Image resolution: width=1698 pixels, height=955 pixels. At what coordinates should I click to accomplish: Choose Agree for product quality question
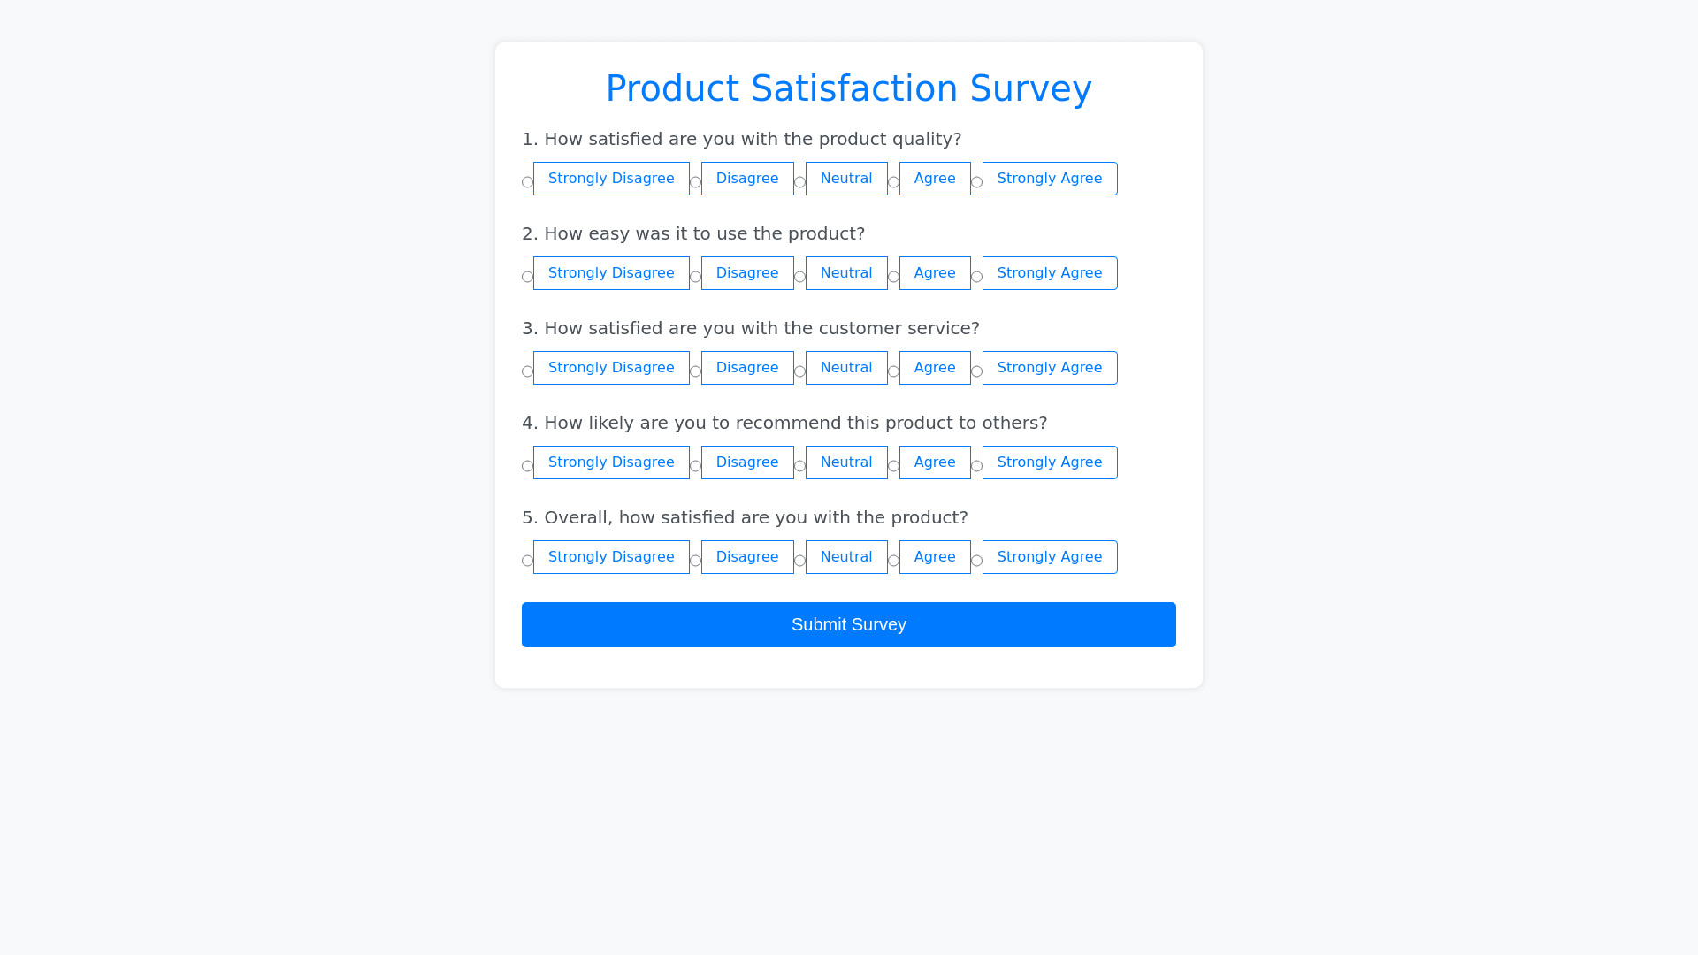934,179
